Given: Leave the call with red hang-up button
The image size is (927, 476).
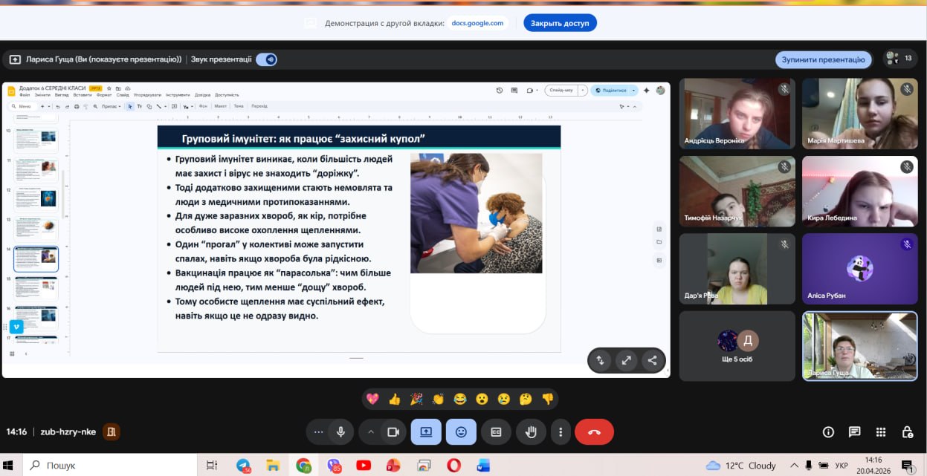Looking at the screenshot, I should [594, 431].
